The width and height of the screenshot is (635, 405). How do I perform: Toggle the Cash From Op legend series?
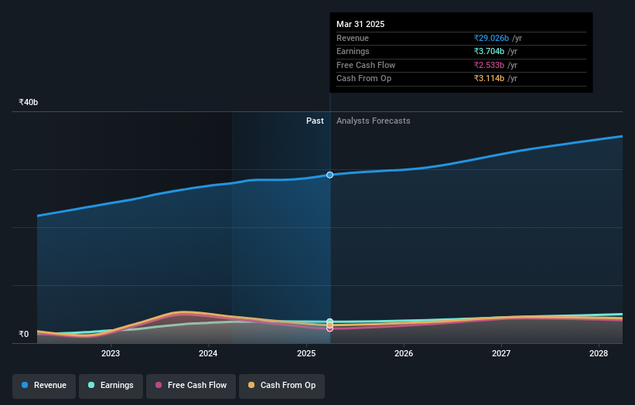(x=282, y=386)
